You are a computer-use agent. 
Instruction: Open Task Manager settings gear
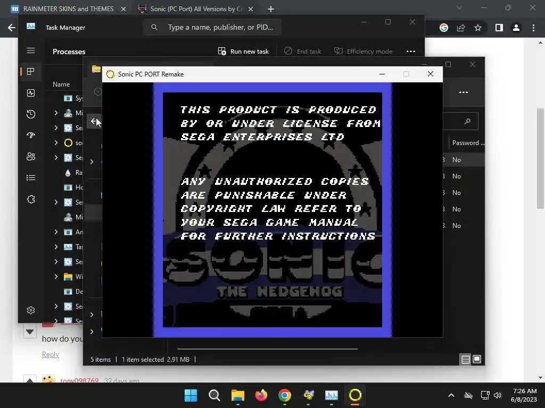tap(31, 310)
